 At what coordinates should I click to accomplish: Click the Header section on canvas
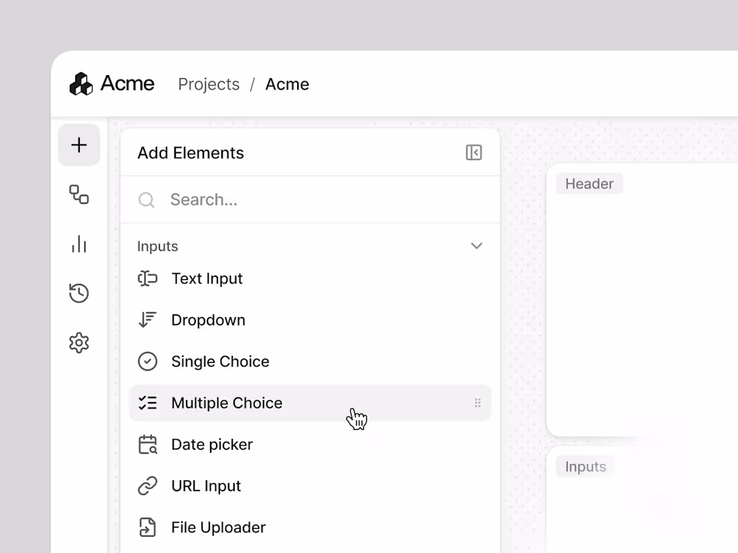tap(589, 183)
